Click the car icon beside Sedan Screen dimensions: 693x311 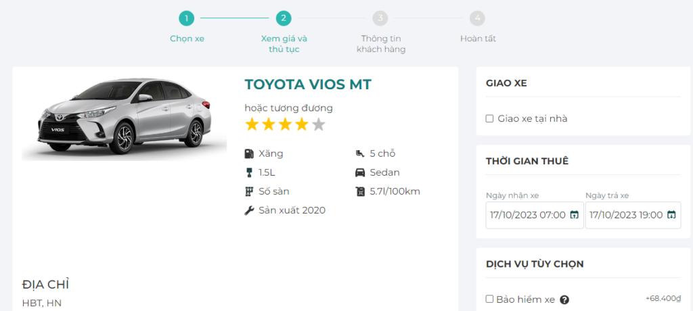[360, 172]
